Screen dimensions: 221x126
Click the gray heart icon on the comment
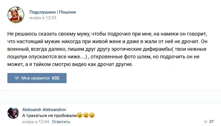pyautogui.click(x=205, y=122)
